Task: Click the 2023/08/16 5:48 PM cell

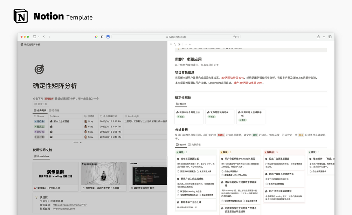Action: [x=110, y=137]
